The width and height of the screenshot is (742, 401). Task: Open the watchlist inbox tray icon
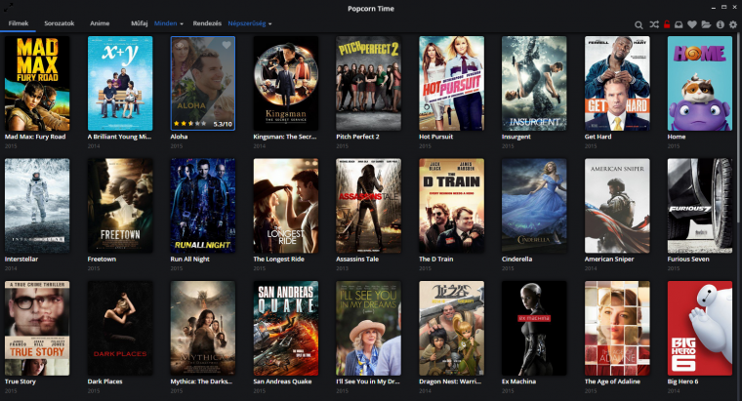679,24
